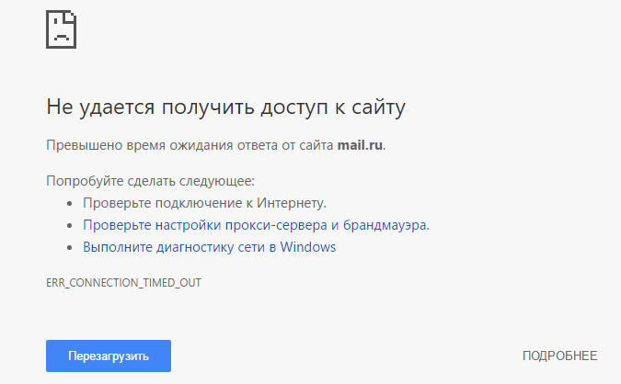Click the word Windows in the diagnostics link
Image resolution: width=621 pixels, height=384 pixels.
[307, 247]
